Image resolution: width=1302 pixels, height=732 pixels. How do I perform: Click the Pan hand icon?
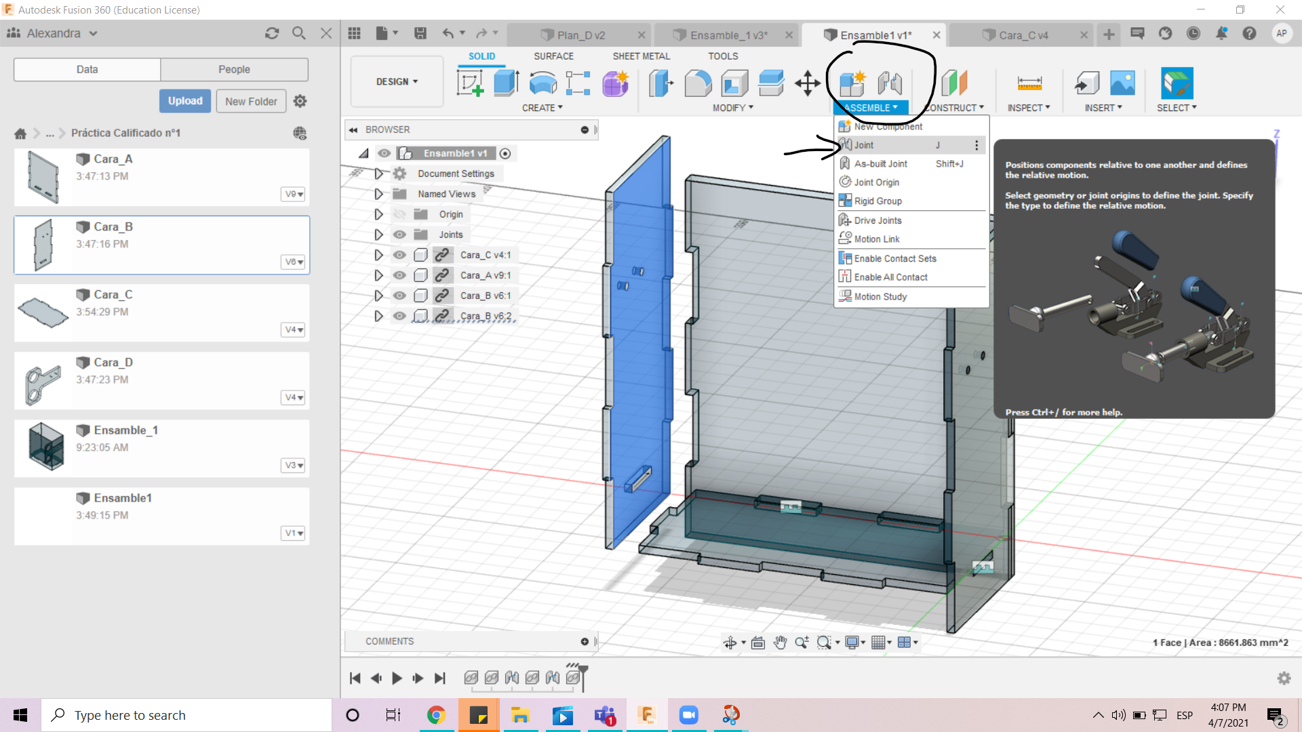pyautogui.click(x=780, y=643)
